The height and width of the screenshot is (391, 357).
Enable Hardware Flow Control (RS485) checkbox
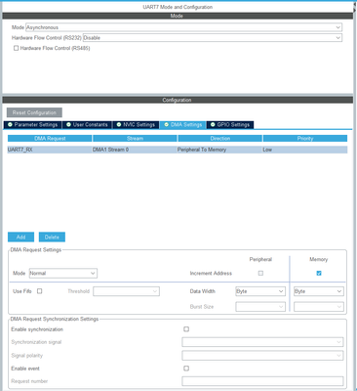tap(16, 48)
